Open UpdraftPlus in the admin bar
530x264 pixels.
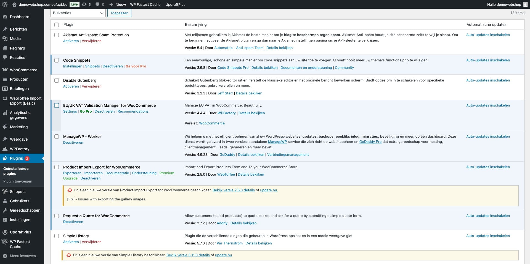point(175,4)
